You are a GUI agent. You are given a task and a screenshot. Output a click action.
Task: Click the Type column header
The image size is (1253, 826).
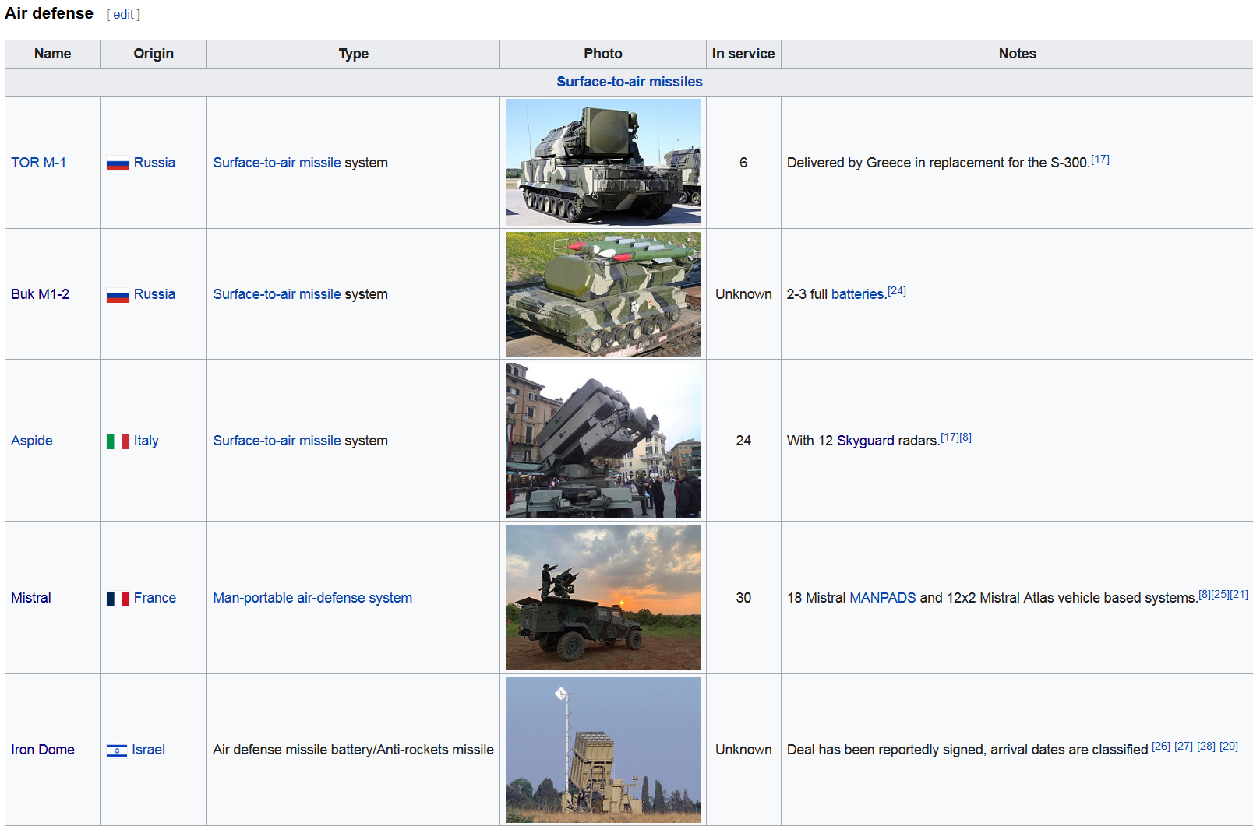pos(354,54)
